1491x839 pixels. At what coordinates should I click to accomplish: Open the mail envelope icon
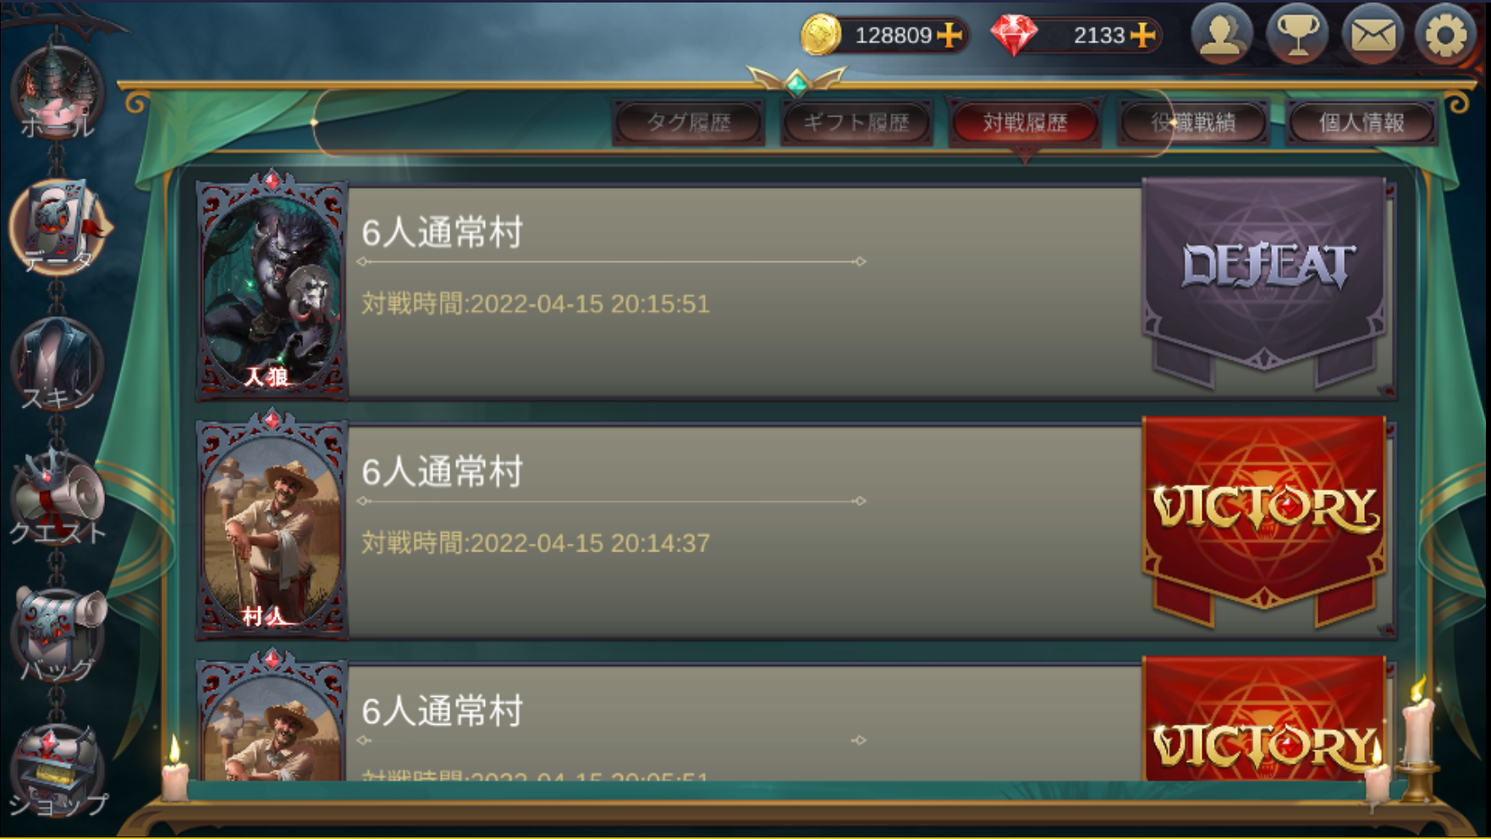pyautogui.click(x=1372, y=35)
